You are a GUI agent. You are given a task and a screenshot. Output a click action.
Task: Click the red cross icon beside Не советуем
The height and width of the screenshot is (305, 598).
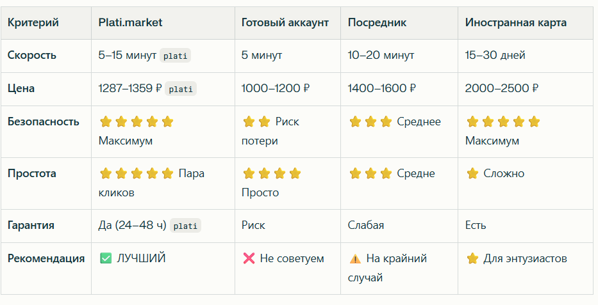tap(249, 258)
